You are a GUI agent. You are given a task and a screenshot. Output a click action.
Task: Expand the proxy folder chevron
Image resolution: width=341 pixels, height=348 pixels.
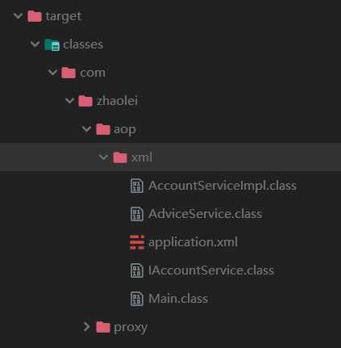tap(86, 327)
